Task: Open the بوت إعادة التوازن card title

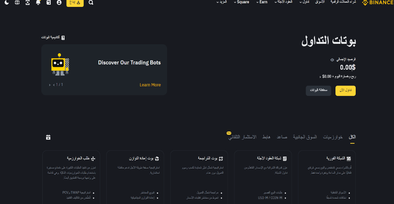Action: pyautogui.click(x=141, y=158)
